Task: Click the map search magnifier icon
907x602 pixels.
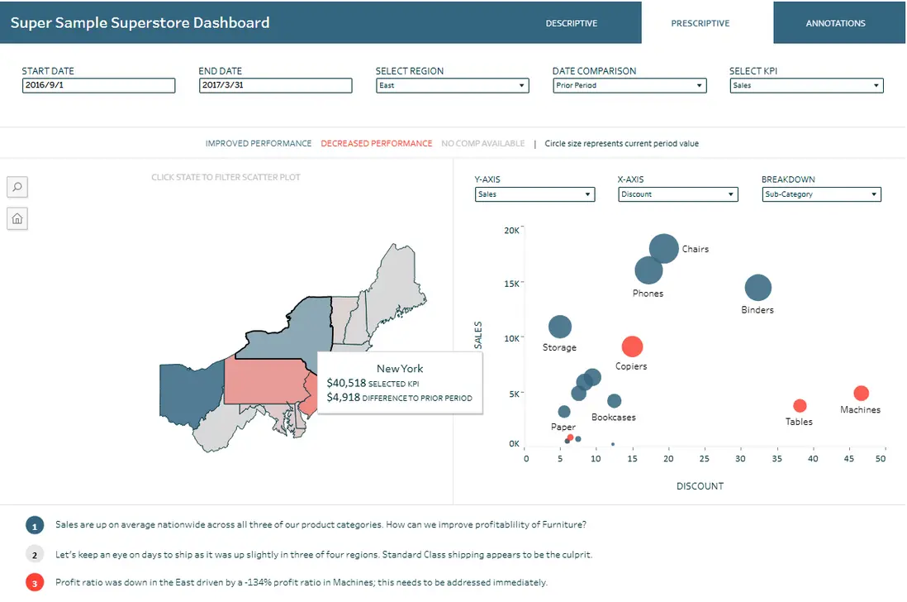Action: (x=17, y=187)
